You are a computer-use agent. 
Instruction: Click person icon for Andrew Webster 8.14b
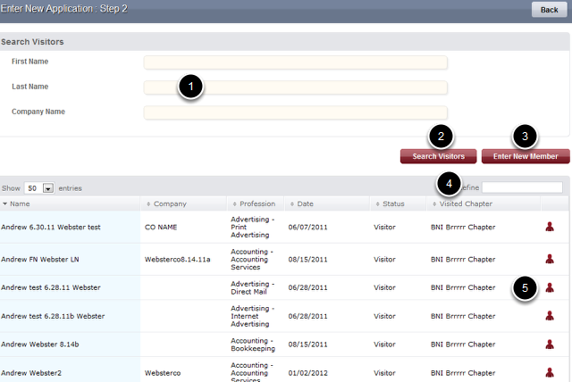550,343
